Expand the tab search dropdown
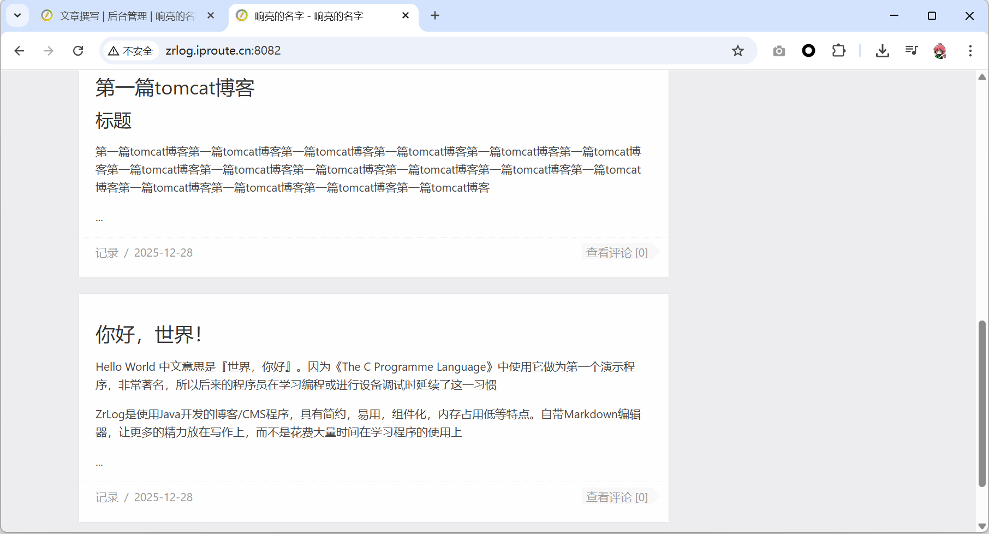This screenshot has width=989, height=534. point(17,16)
